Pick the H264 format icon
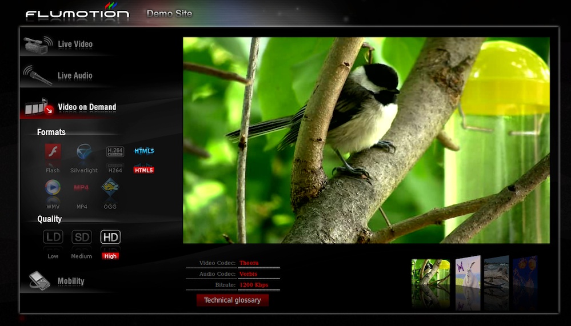The width and height of the screenshot is (571, 326). pos(115,152)
